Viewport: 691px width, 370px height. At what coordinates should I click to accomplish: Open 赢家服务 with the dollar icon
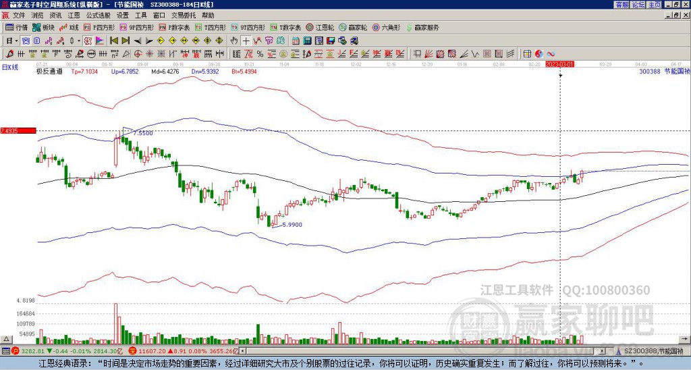pos(422,27)
